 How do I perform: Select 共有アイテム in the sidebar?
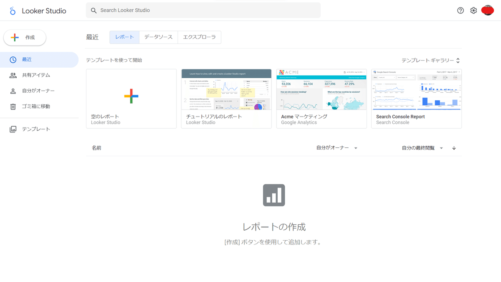(39, 75)
